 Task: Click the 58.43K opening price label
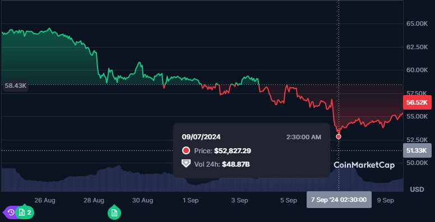16,86
